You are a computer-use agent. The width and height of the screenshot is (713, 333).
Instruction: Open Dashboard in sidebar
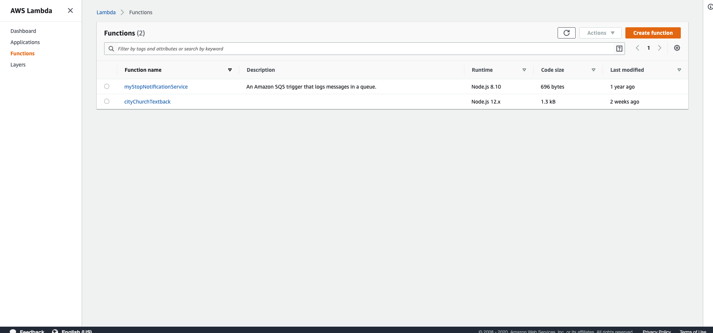click(x=23, y=31)
